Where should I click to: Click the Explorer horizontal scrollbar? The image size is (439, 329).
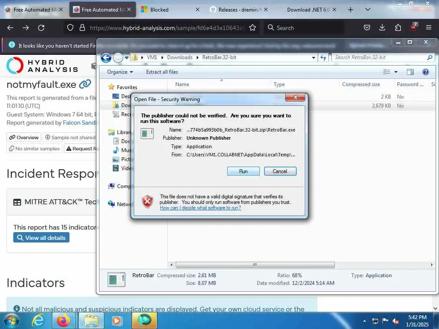point(255,265)
